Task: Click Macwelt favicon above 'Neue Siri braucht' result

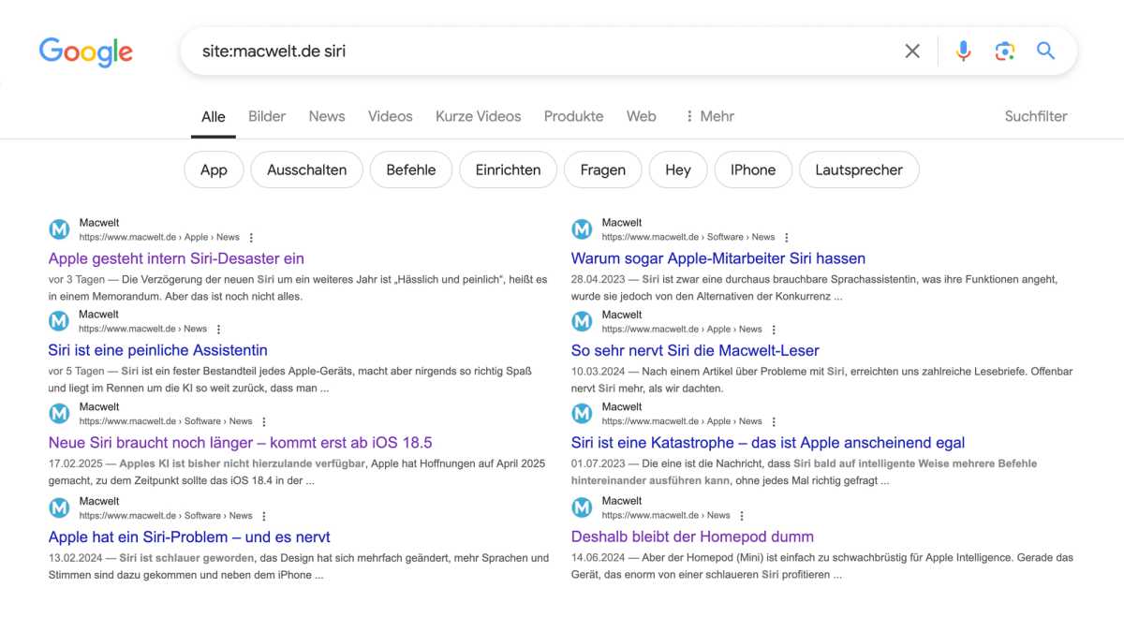Action: pyautogui.click(x=59, y=413)
